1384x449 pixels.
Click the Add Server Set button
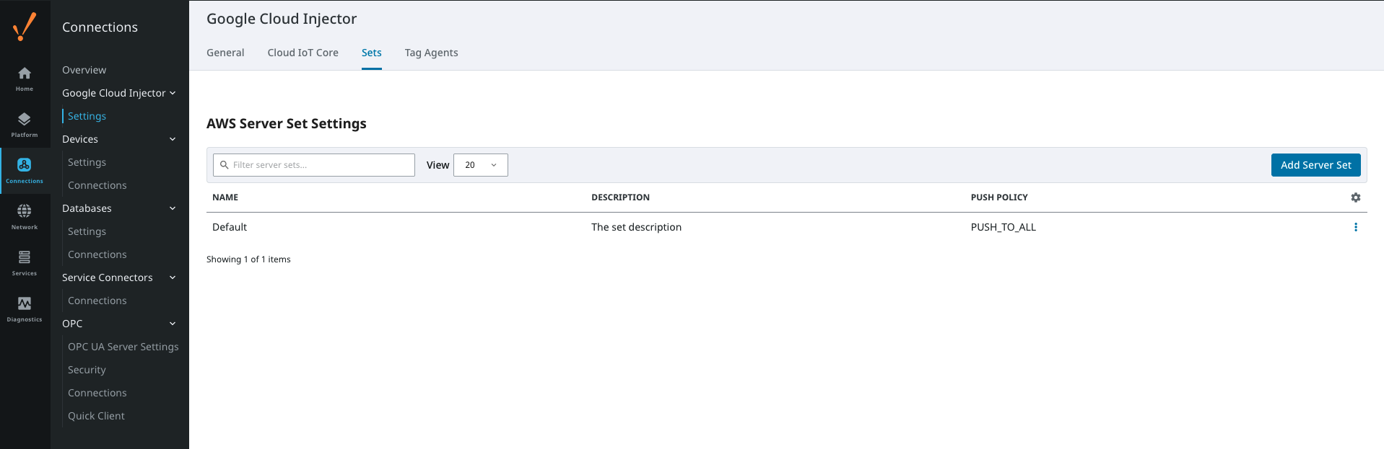[1315, 165]
